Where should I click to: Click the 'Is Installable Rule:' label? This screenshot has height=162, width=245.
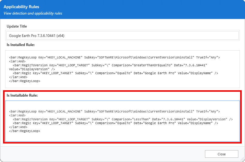point(22,95)
